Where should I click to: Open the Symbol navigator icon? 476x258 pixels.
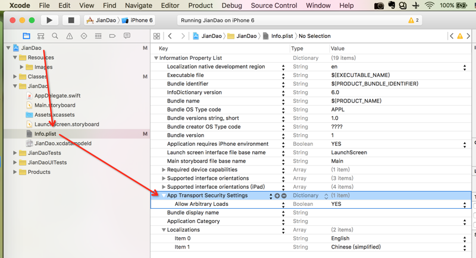point(40,36)
